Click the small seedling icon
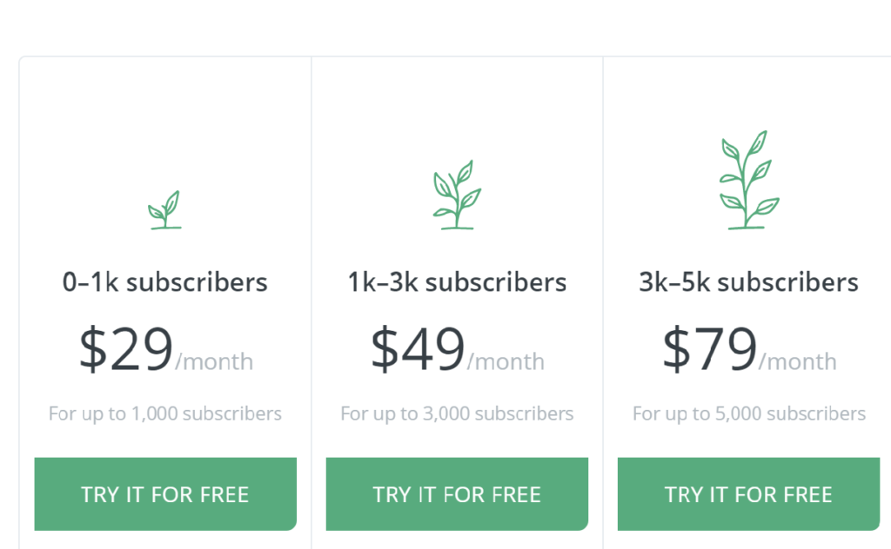The width and height of the screenshot is (891, 549). (x=164, y=210)
